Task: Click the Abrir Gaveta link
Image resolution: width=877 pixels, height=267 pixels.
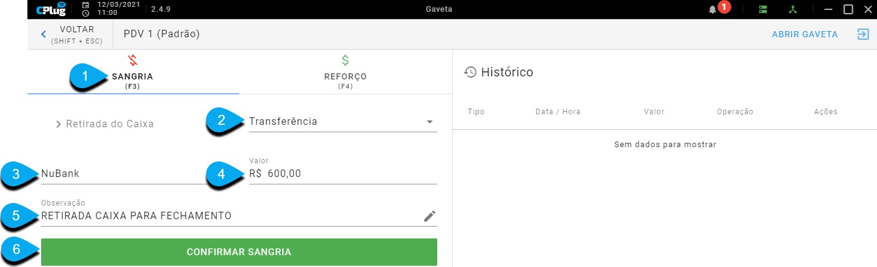Action: [805, 34]
